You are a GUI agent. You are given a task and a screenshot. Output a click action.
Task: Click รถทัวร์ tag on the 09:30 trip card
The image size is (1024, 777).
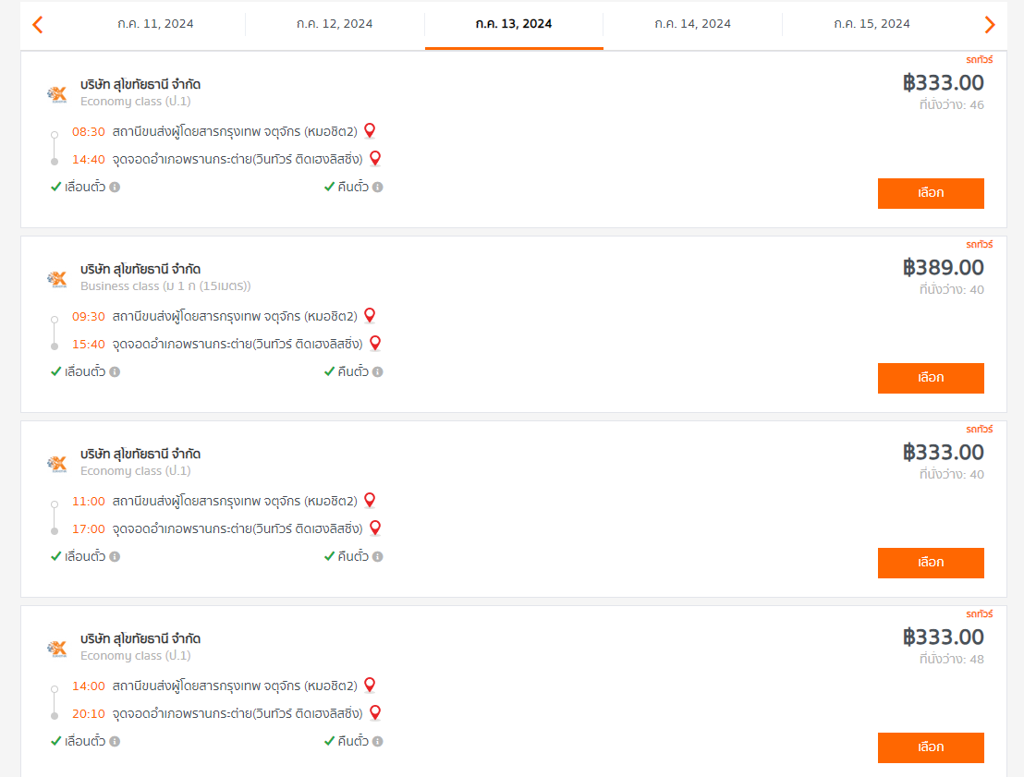980,244
